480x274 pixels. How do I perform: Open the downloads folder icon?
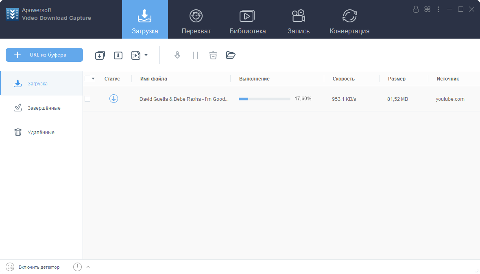point(231,55)
